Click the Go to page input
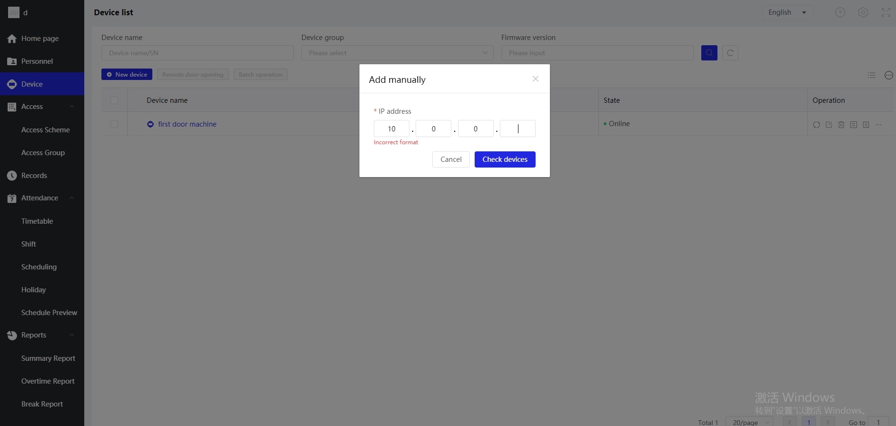The width and height of the screenshot is (896, 426). click(x=878, y=422)
